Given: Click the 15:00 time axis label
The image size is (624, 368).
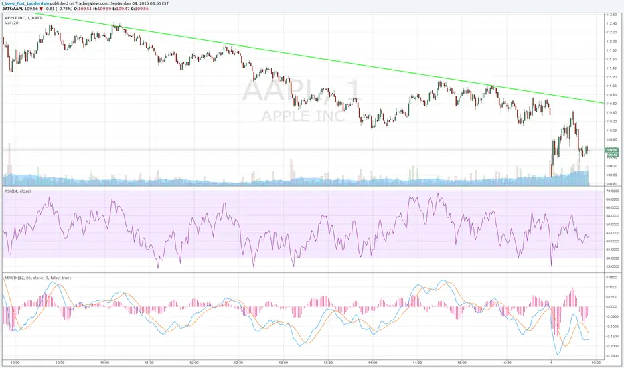Looking at the screenshot, I should (x=462, y=363).
